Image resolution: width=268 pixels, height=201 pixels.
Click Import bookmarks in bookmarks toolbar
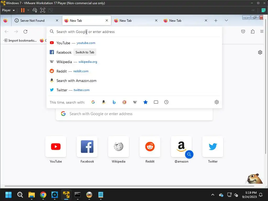pyautogui.click(x=20, y=41)
